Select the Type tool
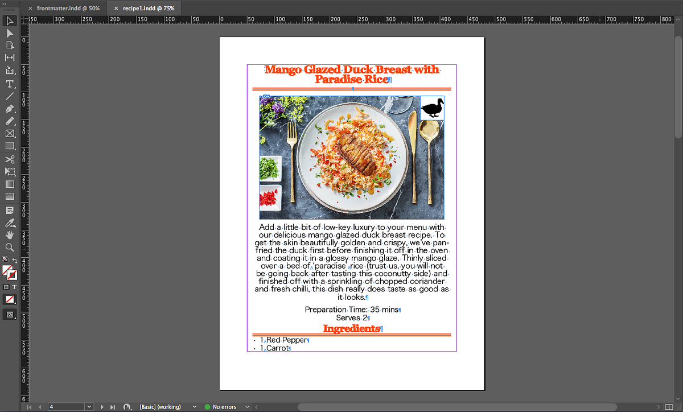 9,84
